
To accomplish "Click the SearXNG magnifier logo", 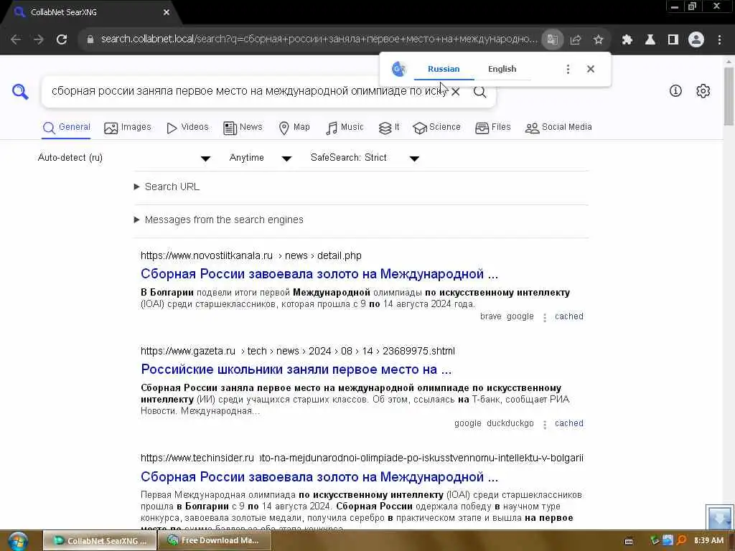I will pos(20,91).
